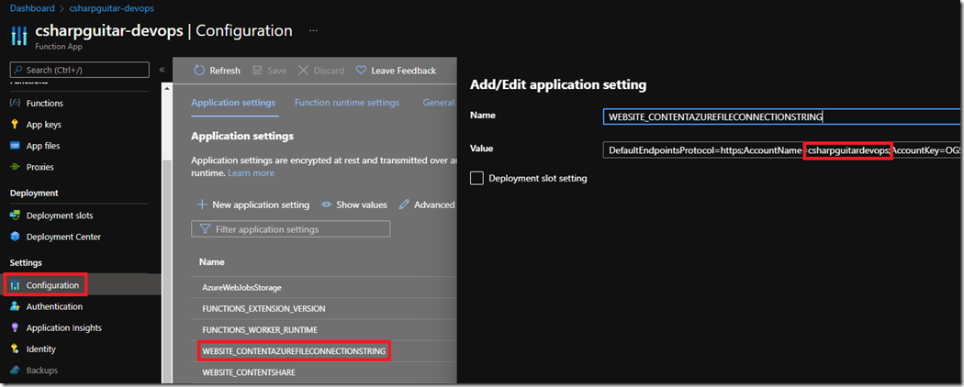Screen dimensions: 964x387
Task: Switch to Application settings tab
Action: 233,103
